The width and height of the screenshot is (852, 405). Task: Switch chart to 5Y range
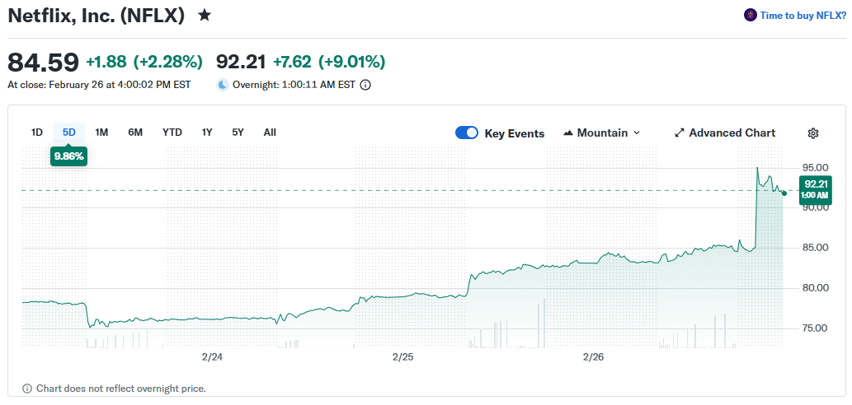click(238, 133)
